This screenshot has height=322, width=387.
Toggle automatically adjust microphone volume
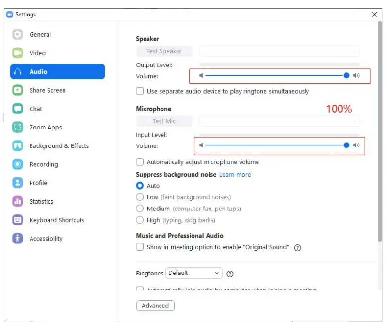[140, 162]
